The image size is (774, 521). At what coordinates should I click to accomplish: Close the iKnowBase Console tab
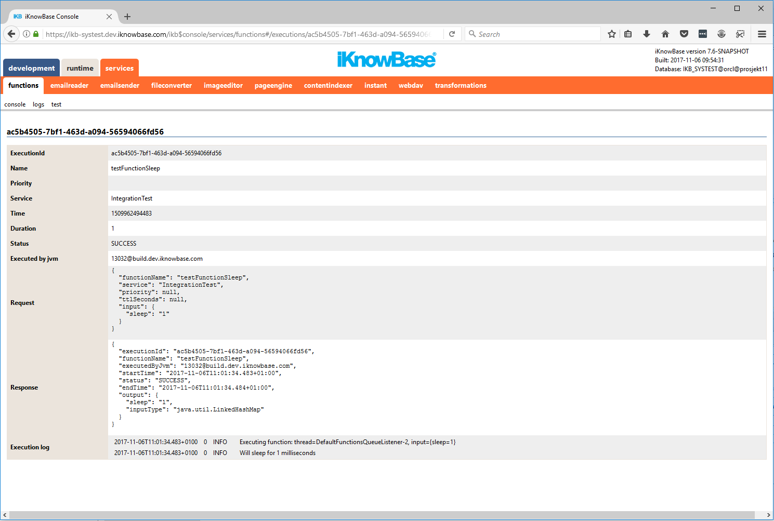pos(109,17)
